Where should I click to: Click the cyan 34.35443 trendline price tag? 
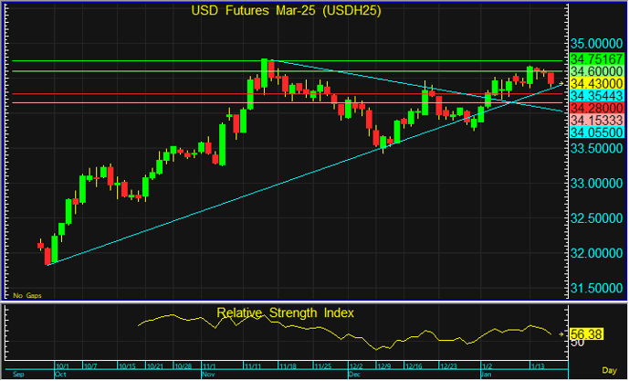[591, 95]
